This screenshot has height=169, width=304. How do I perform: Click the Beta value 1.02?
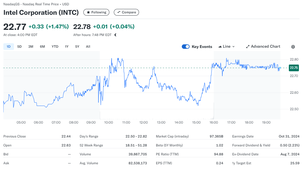click(220, 145)
